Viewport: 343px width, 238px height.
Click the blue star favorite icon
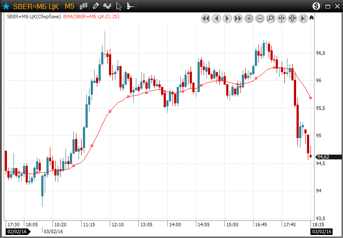[x=6, y=6]
